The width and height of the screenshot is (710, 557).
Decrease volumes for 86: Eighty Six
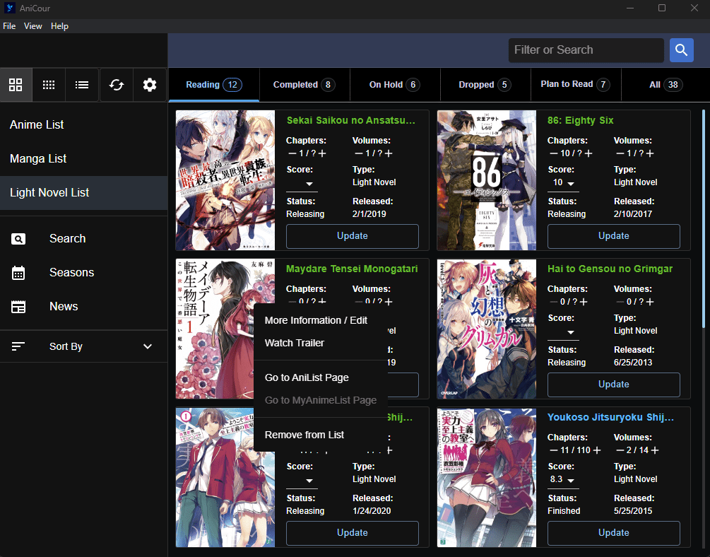coord(620,153)
